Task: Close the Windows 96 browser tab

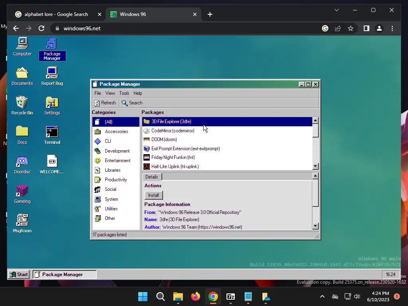Action: (x=194, y=14)
